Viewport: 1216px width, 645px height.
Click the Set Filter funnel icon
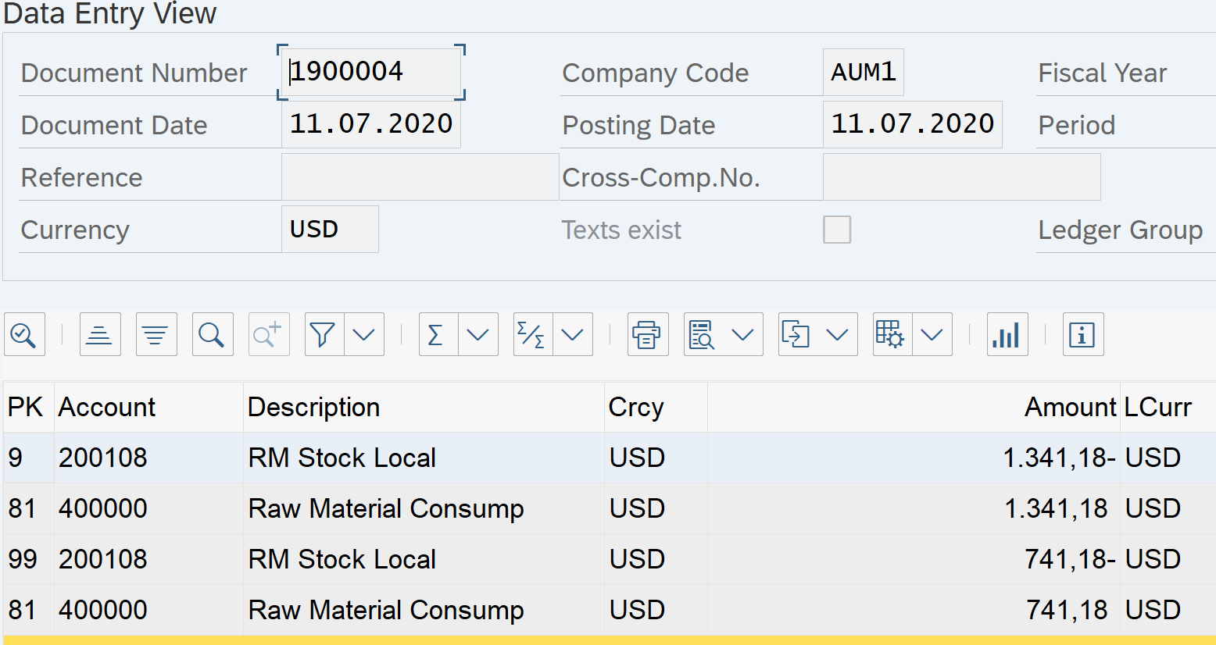[324, 335]
